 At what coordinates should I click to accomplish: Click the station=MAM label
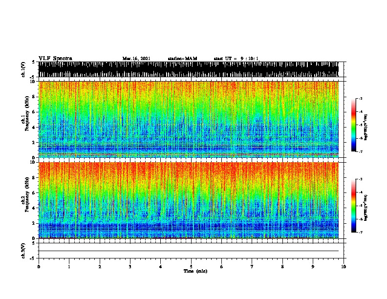click(182, 59)
